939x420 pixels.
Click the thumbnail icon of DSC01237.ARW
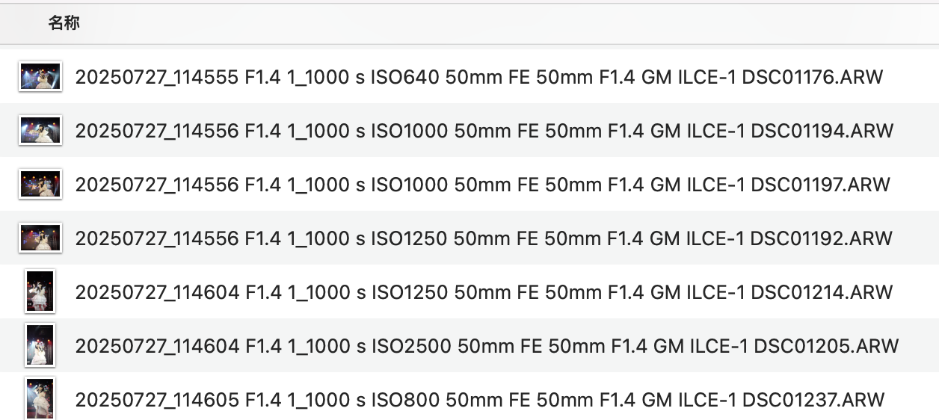tap(40, 398)
